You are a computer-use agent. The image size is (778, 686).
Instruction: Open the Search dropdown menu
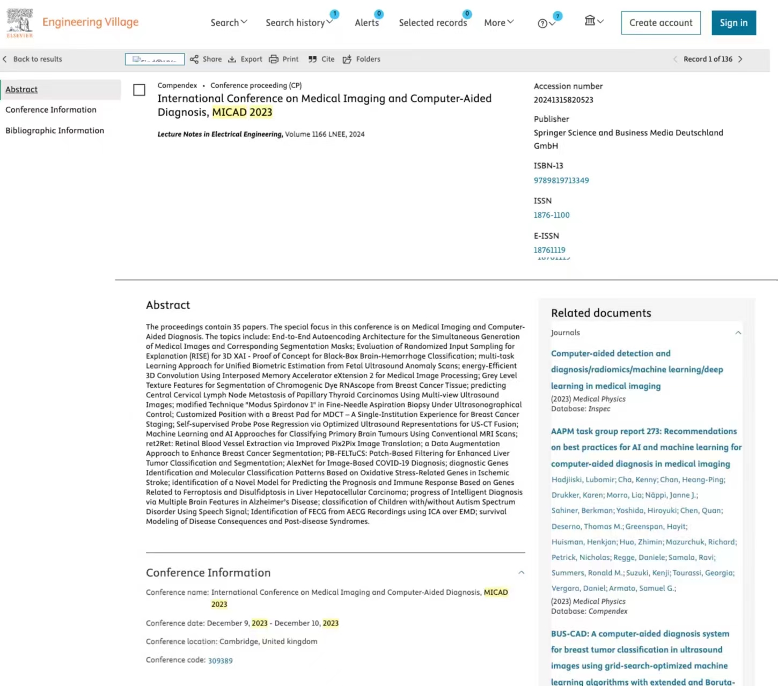(229, 23)
